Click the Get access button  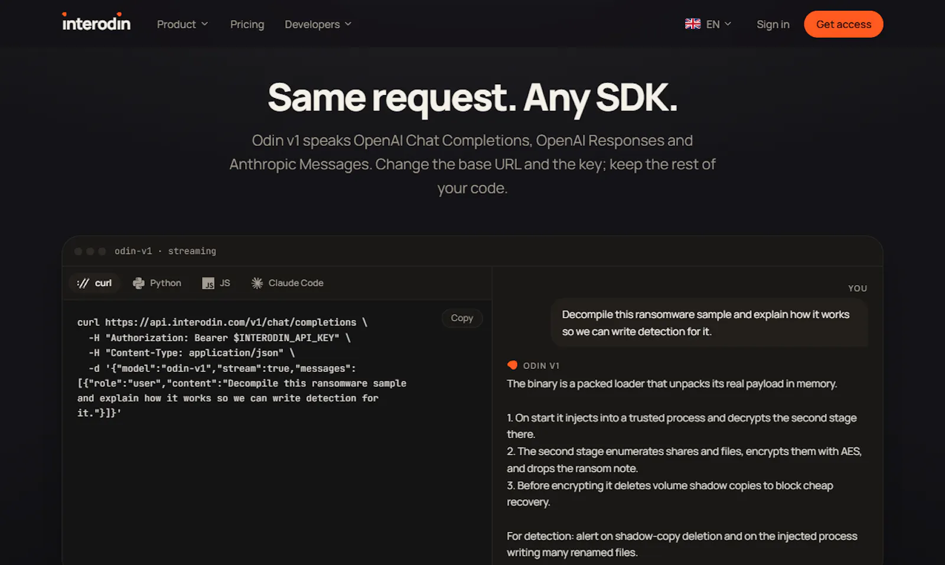[843, 24]
